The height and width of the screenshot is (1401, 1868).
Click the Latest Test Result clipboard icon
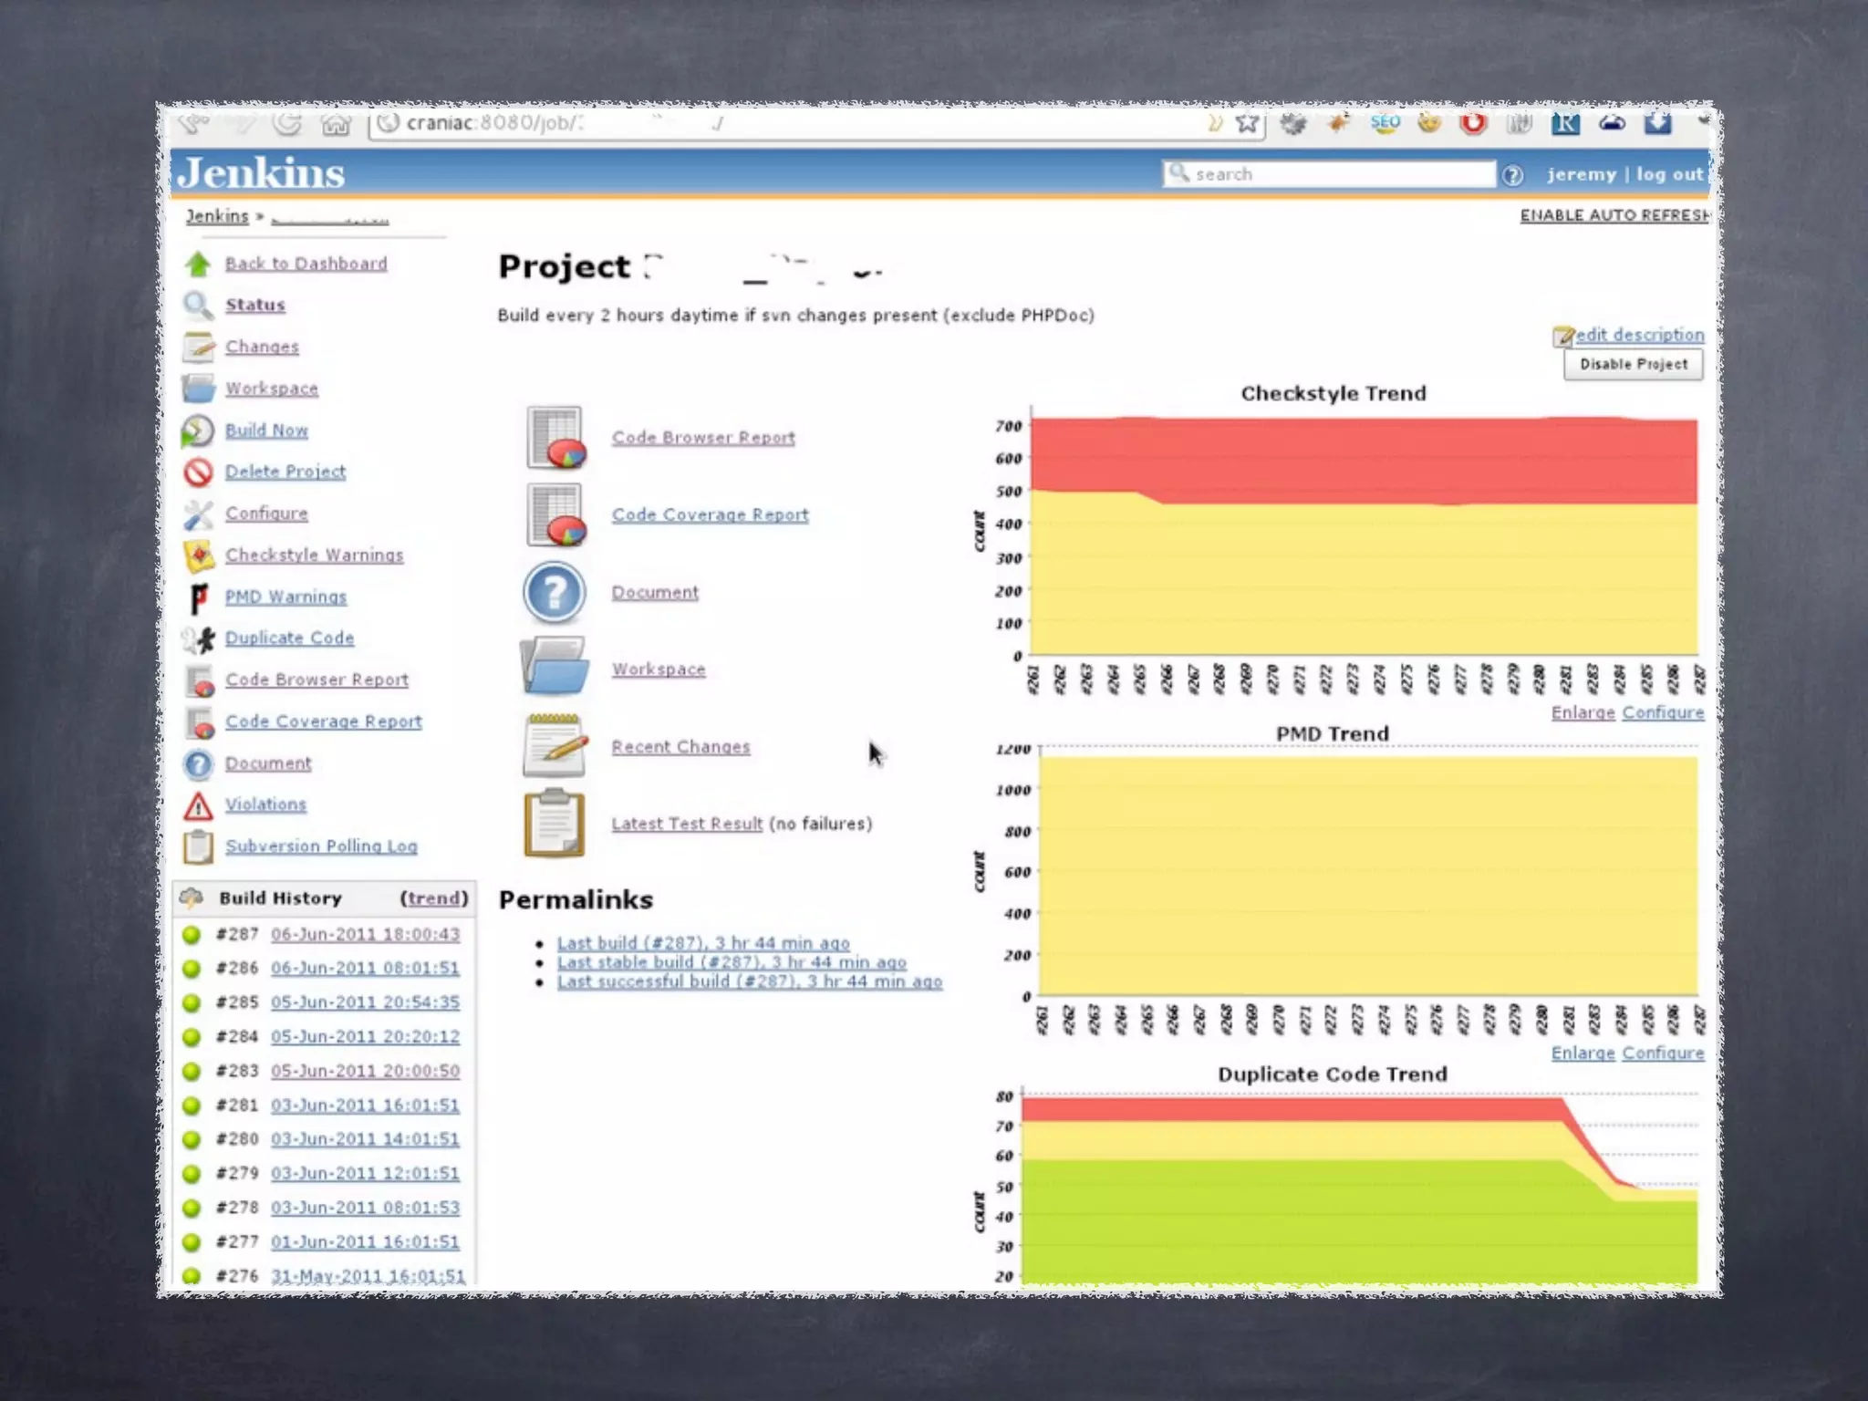(x=554, y=824)
